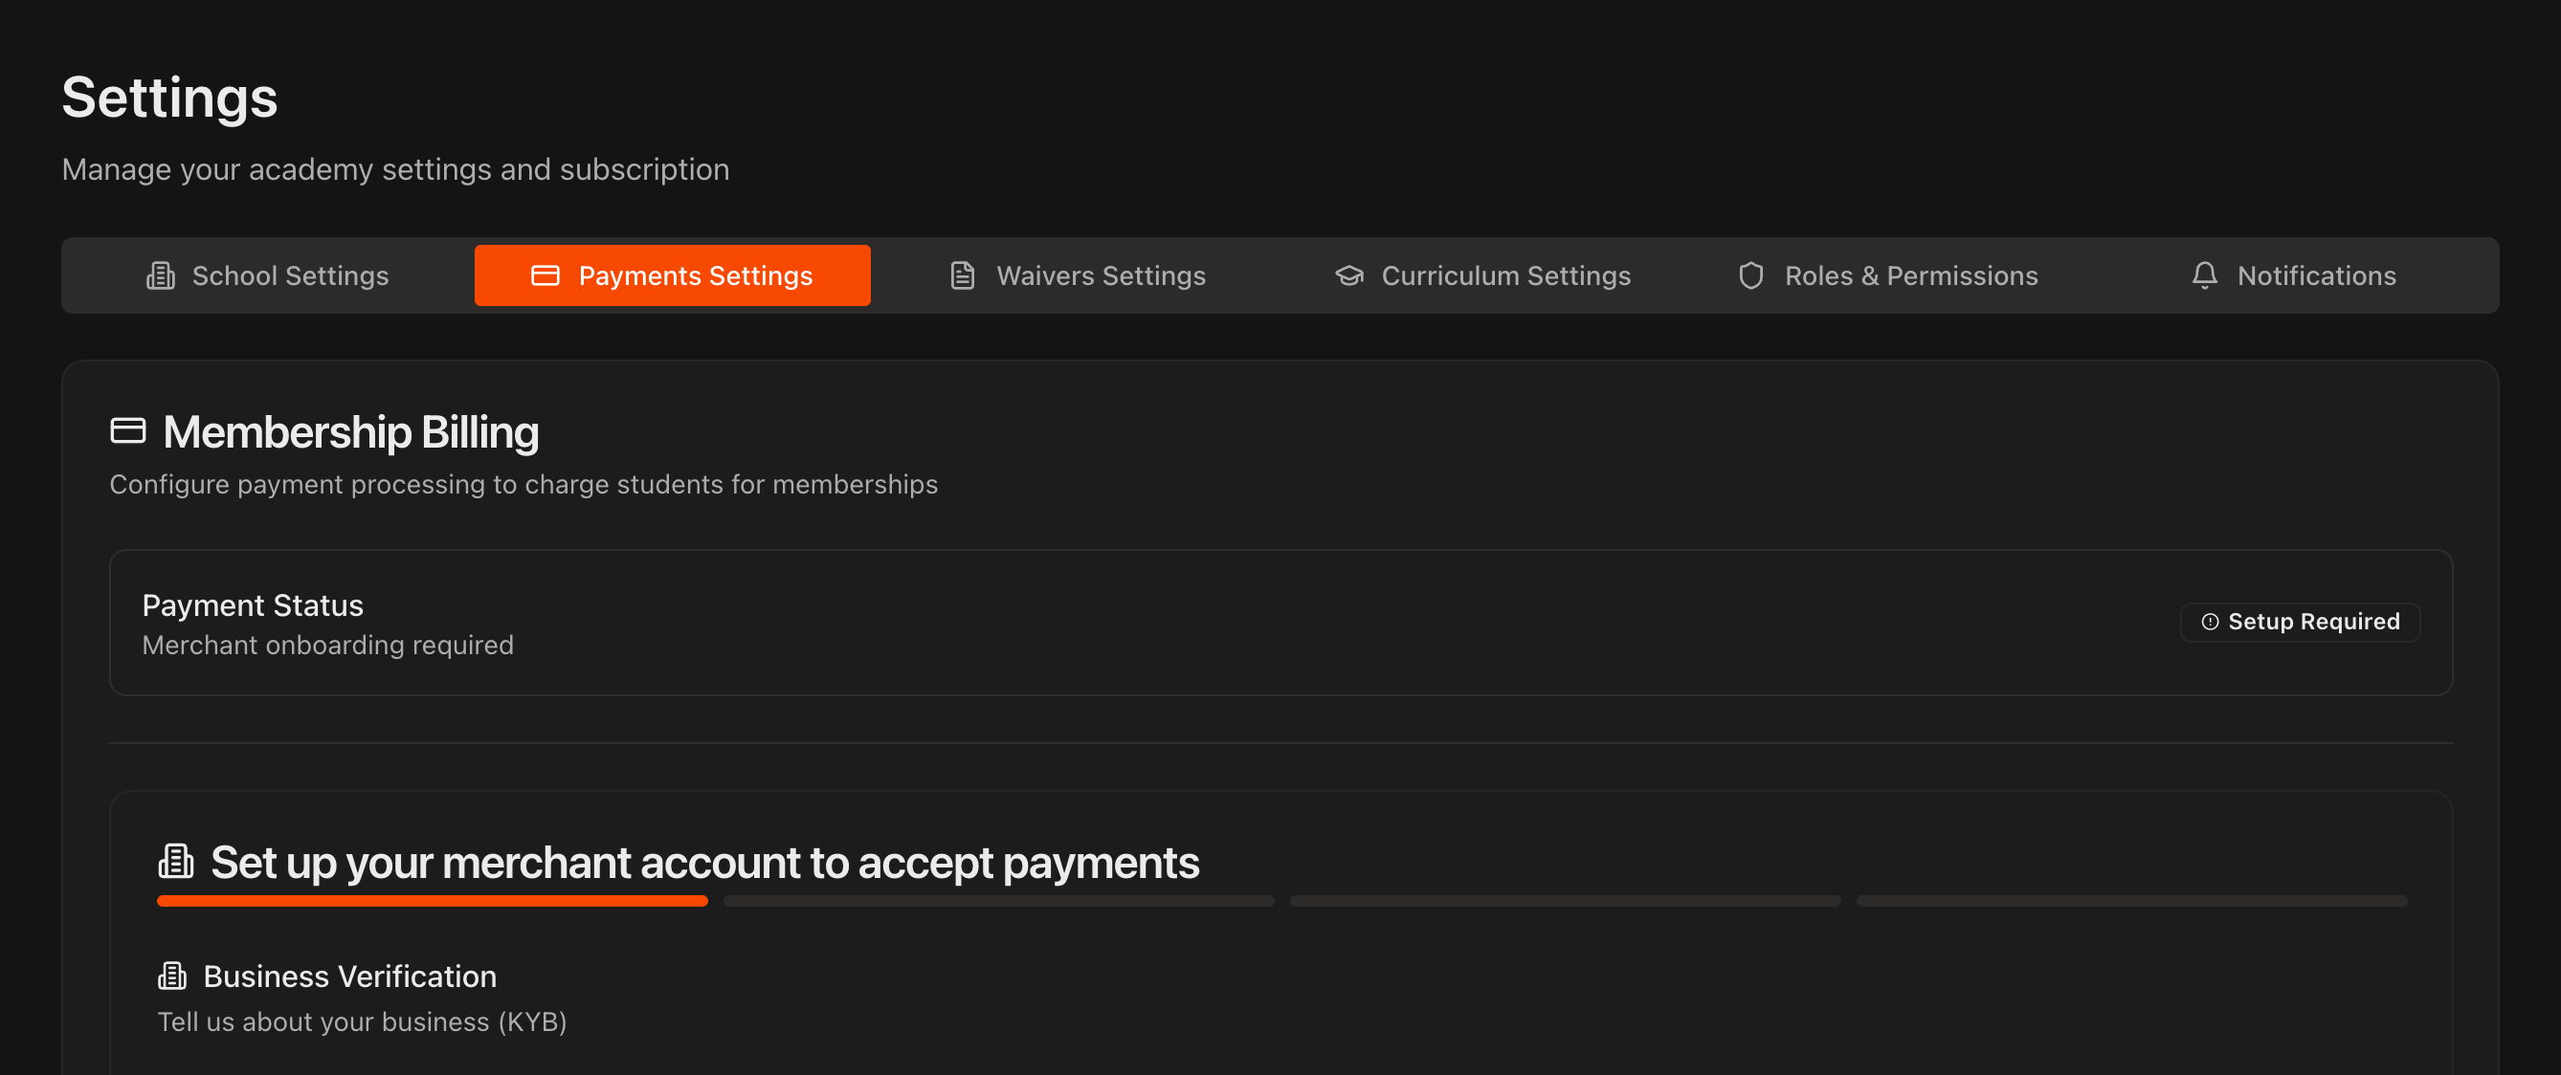
Task: Click the credit card icon in Payments Settings
Action: point(545,275)
